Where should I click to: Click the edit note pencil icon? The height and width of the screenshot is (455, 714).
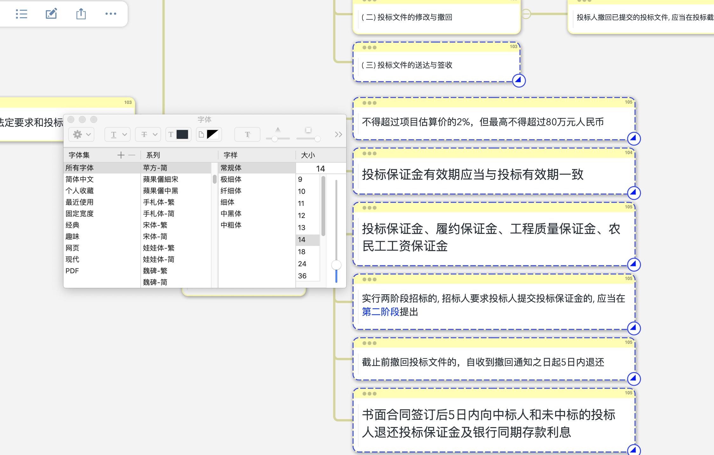(x=51, y=14)
